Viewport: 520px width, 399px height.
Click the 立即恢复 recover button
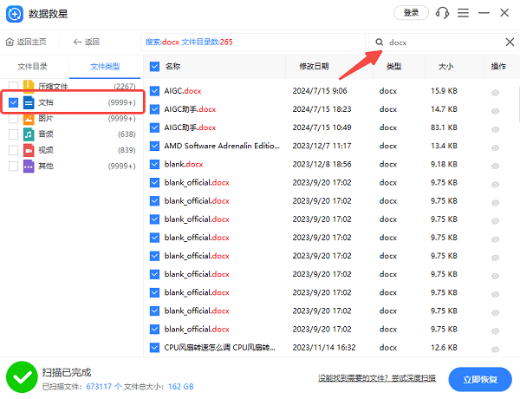pyautogui.click(x=479, y=378)
